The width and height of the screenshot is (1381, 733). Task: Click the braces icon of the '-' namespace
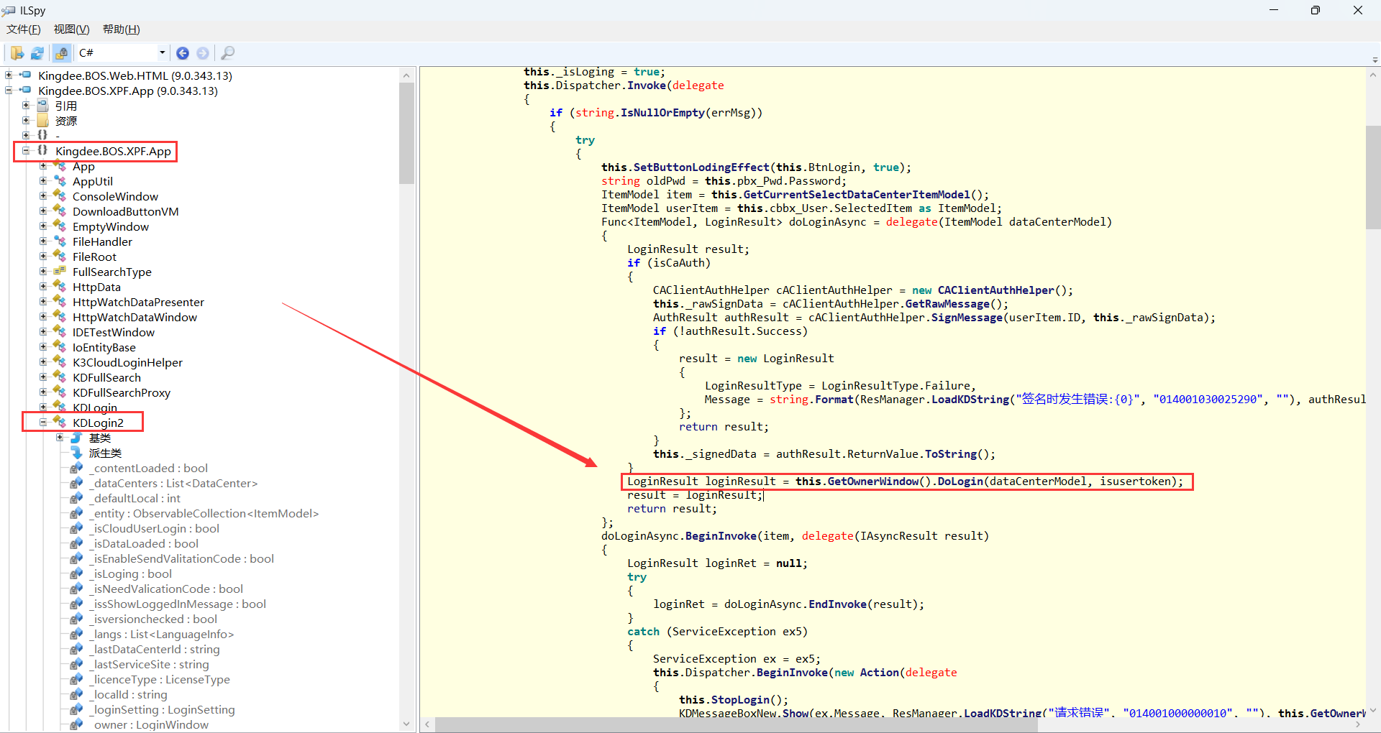(x=42, y=135)
